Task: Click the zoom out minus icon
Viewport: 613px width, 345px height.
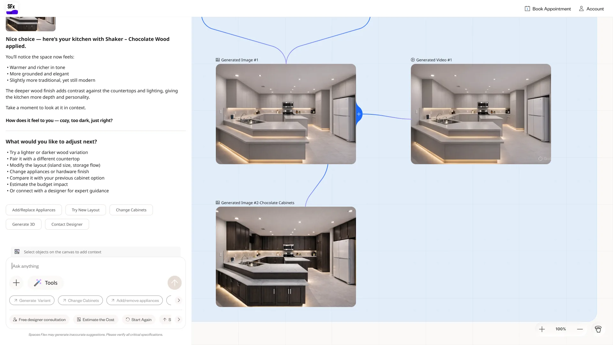Action: [580, 329]
